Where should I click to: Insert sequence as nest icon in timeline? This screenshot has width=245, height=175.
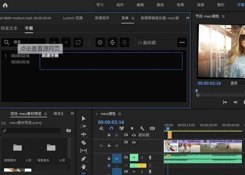pyautogui.click(x=102, y=129)
